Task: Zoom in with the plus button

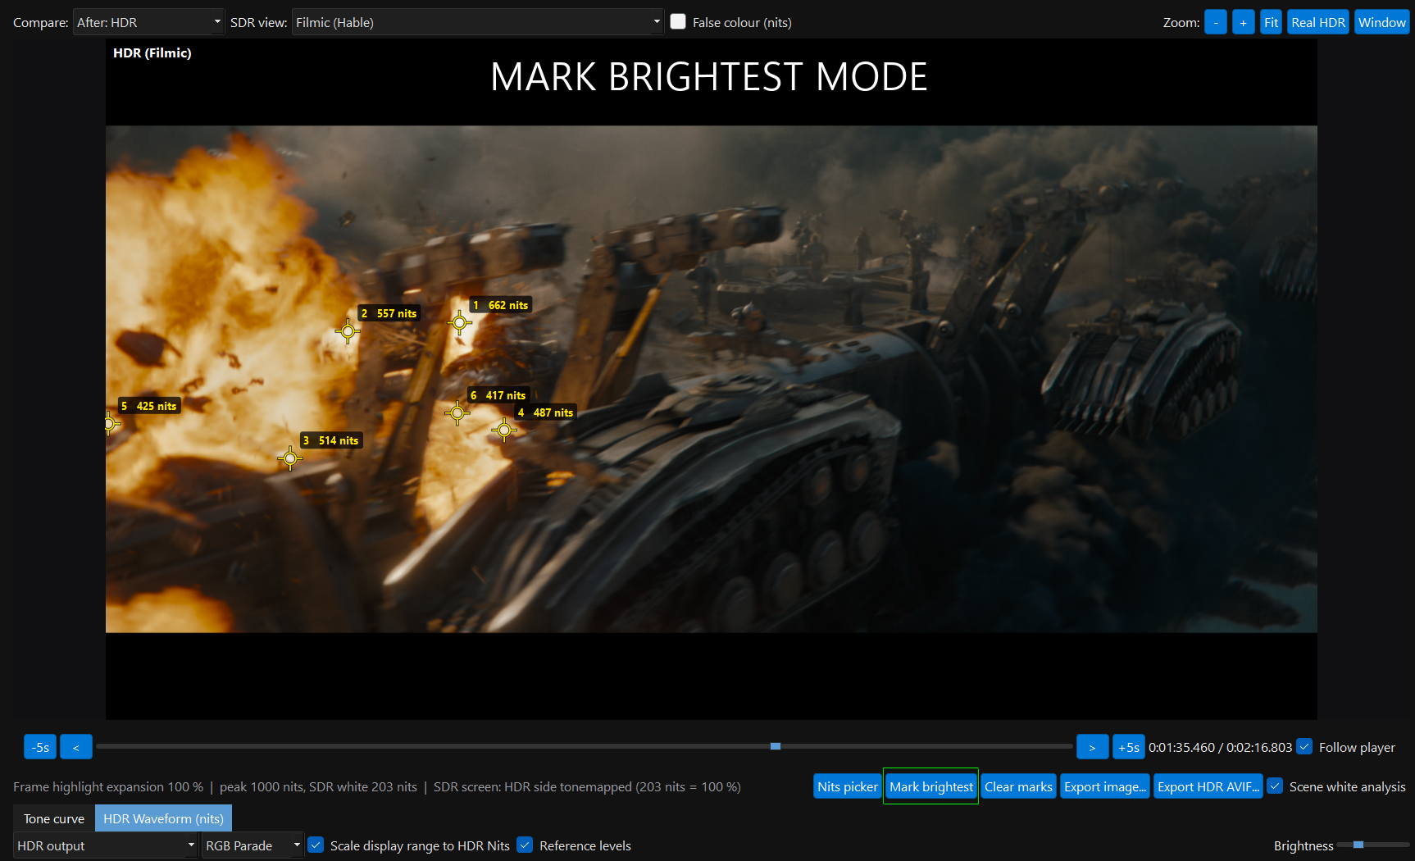Action: 1244,22
